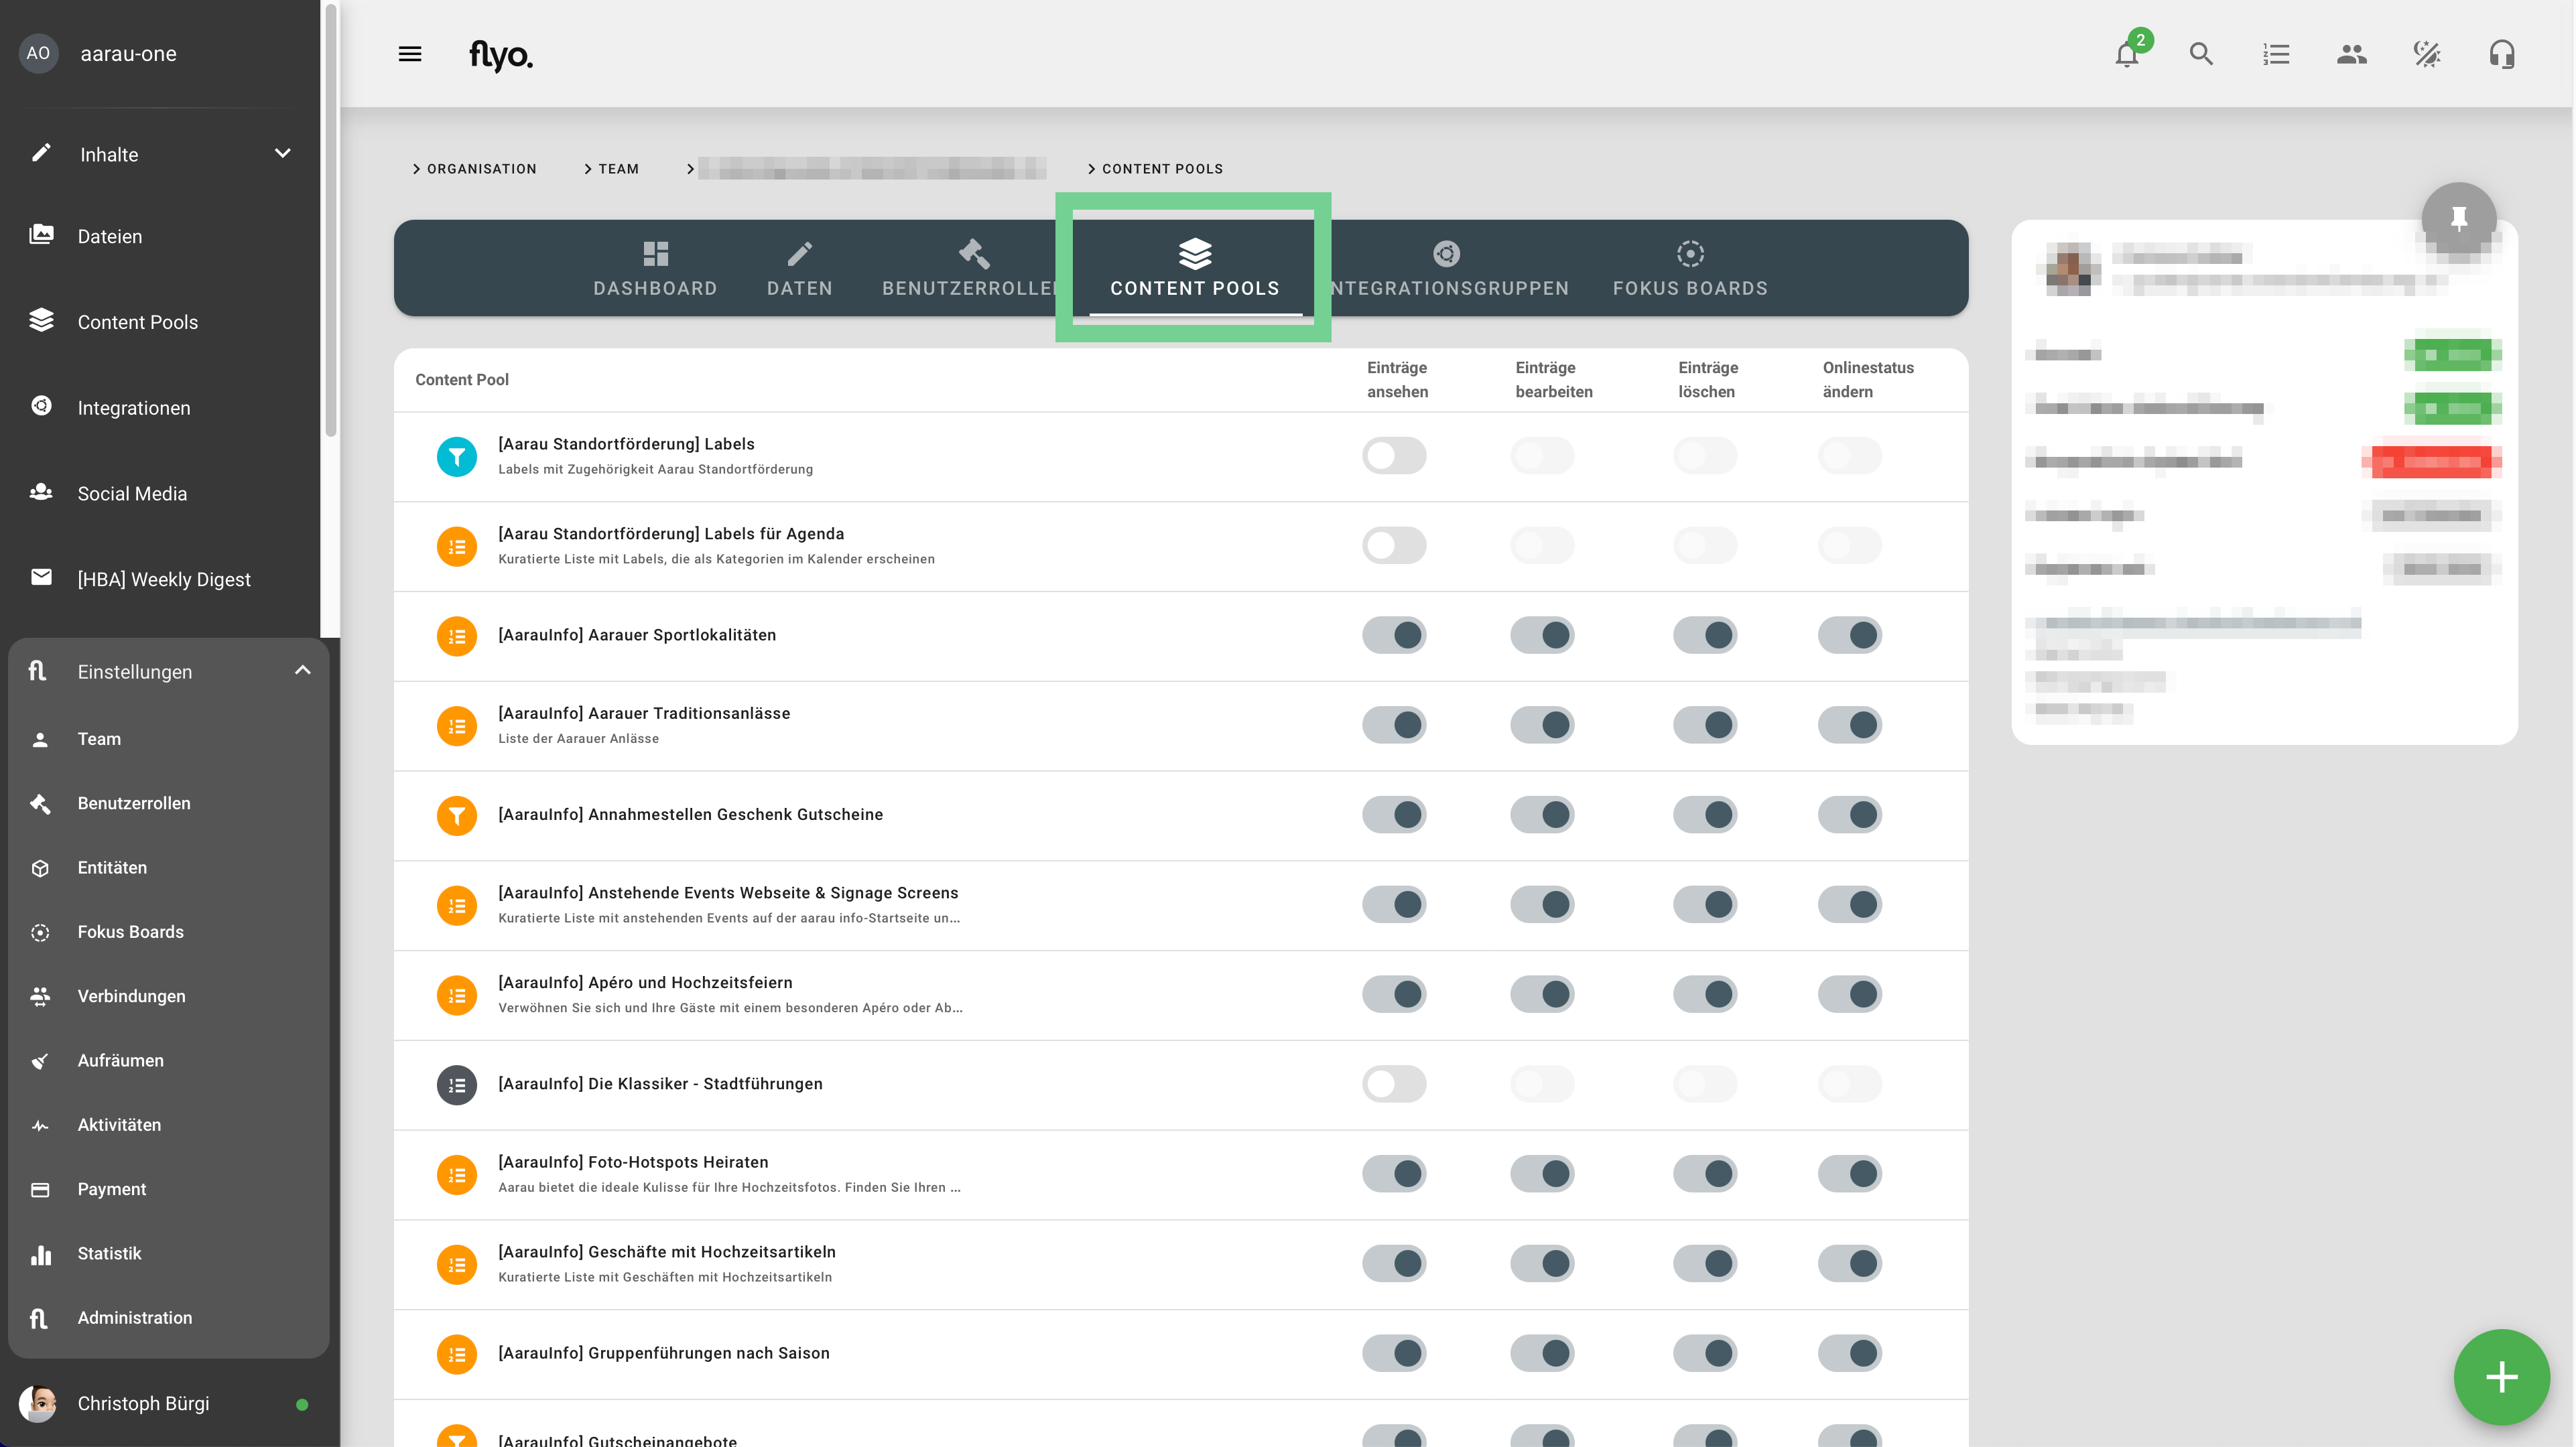Click the green plus add button

coord(2500,1376)
